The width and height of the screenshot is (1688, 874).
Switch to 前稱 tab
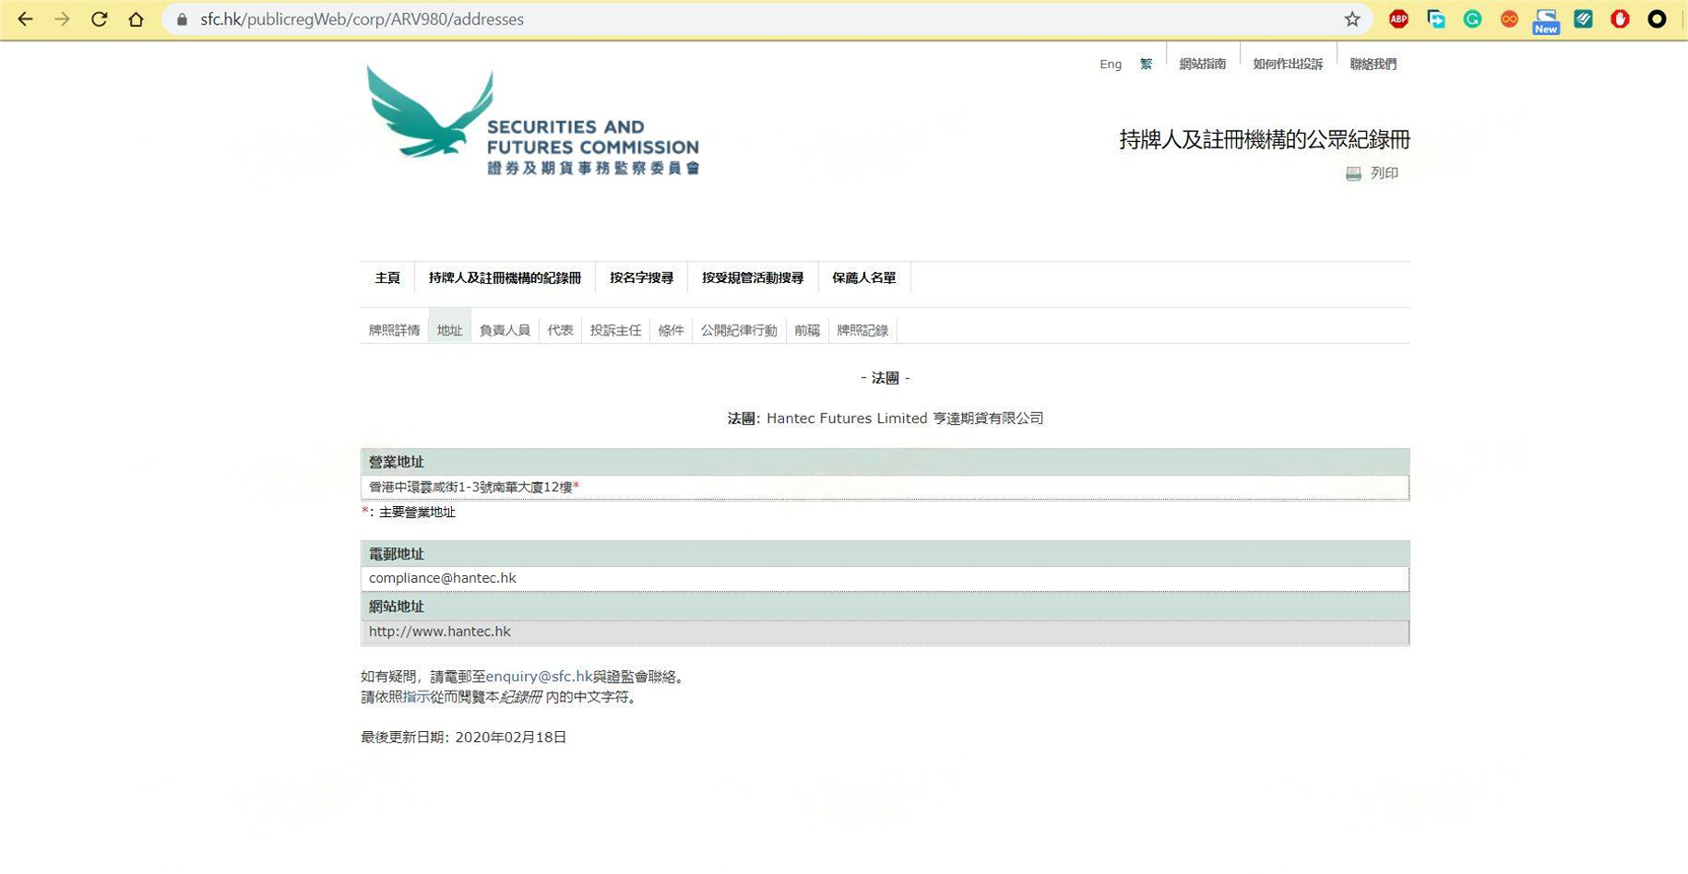(x=807, y=330)
